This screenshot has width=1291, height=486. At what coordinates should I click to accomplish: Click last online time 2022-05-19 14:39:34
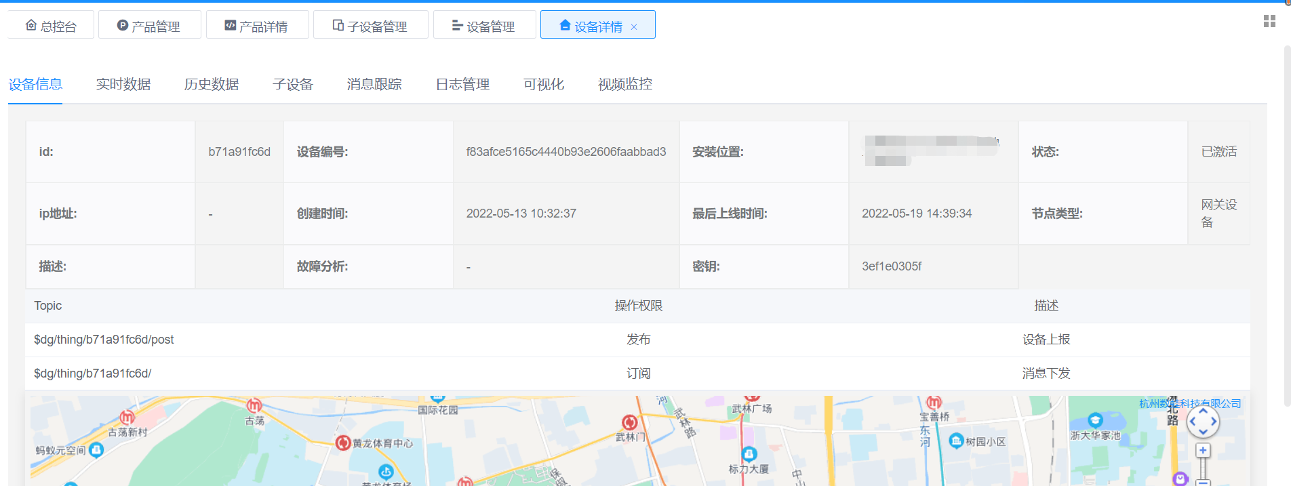pos(917,214)
